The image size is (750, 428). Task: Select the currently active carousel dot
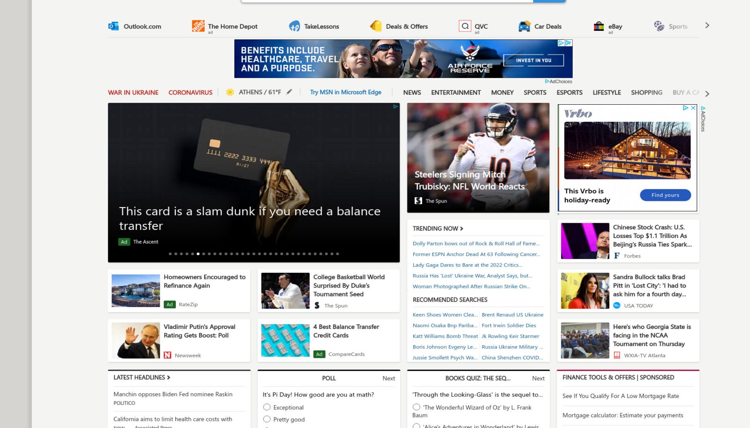pyautogui.click(x=198, y=254)
